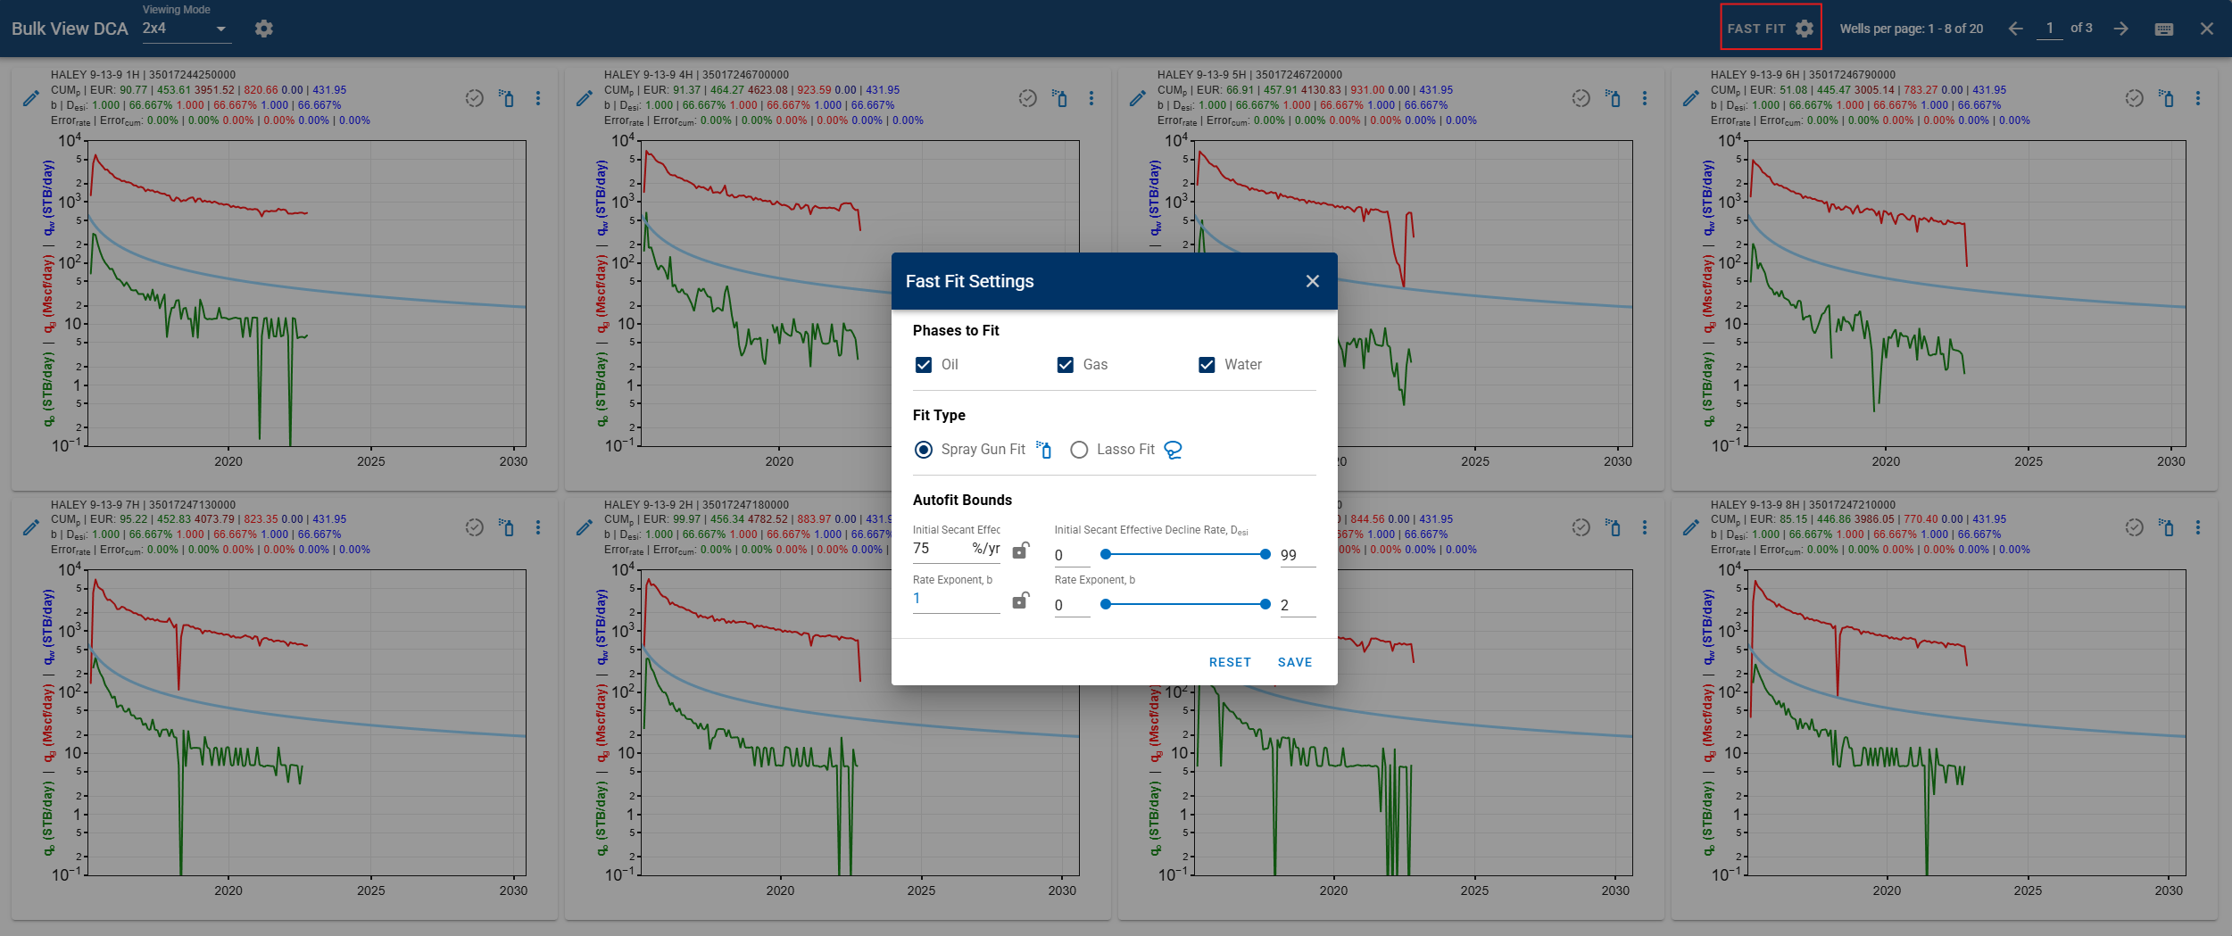Screen dimensions: 2232x936
Task: Click the Rate Exponent b slider right handle
Action: pyautogui.click(x=1265, y=604)
